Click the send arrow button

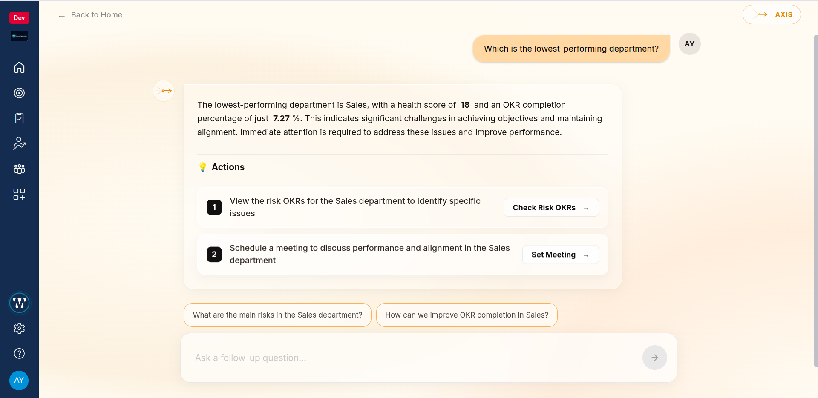pos(654,358)
